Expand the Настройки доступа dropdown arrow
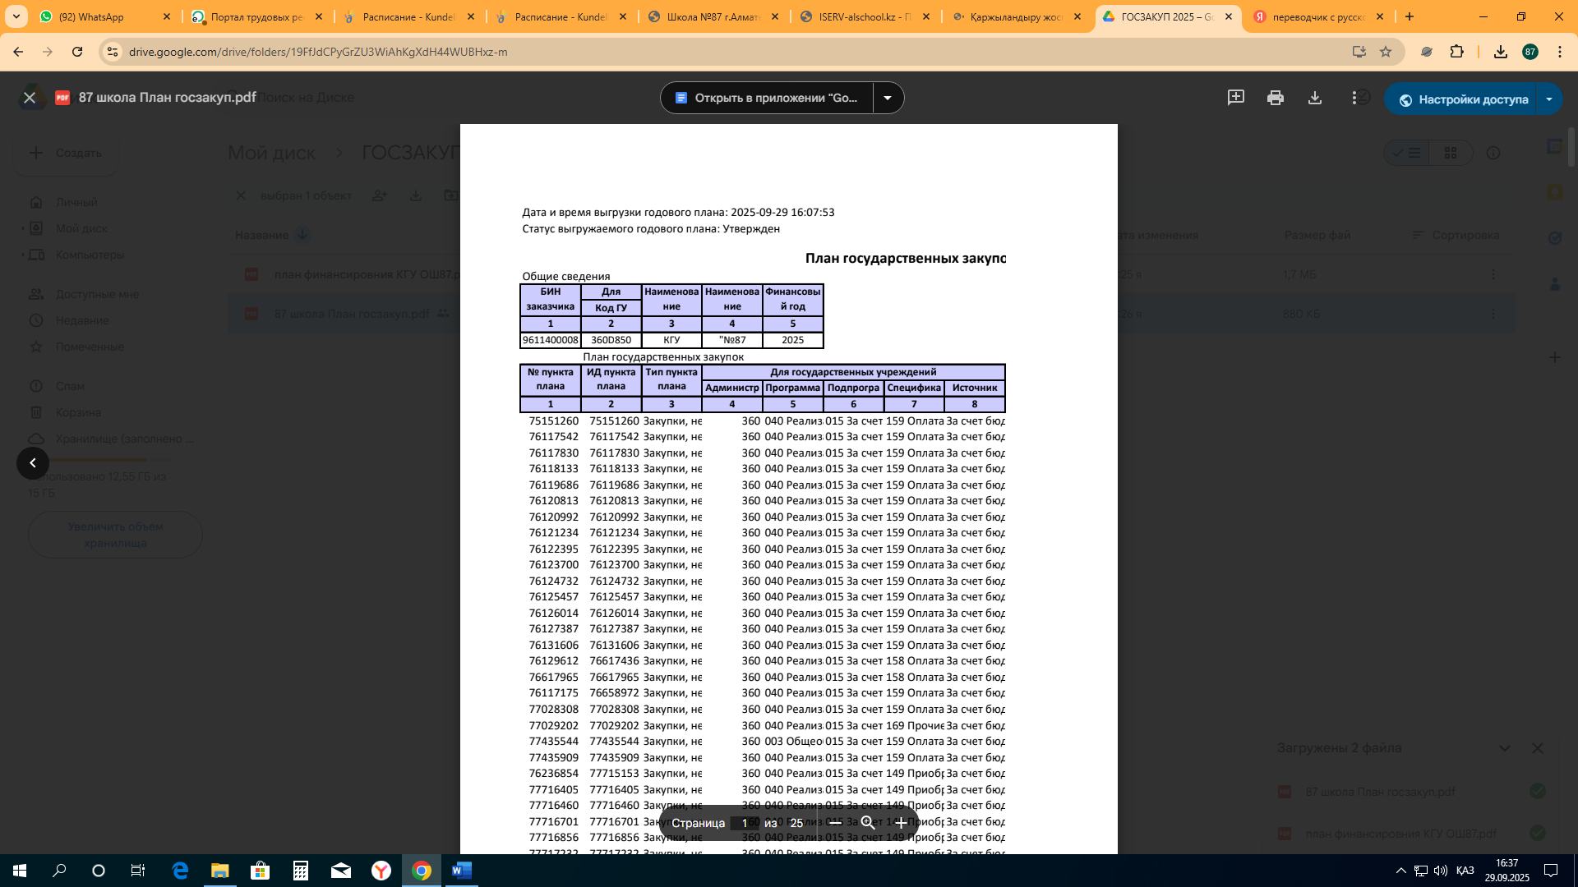This screenshot has width=1578, height=887. (1549, 99)
